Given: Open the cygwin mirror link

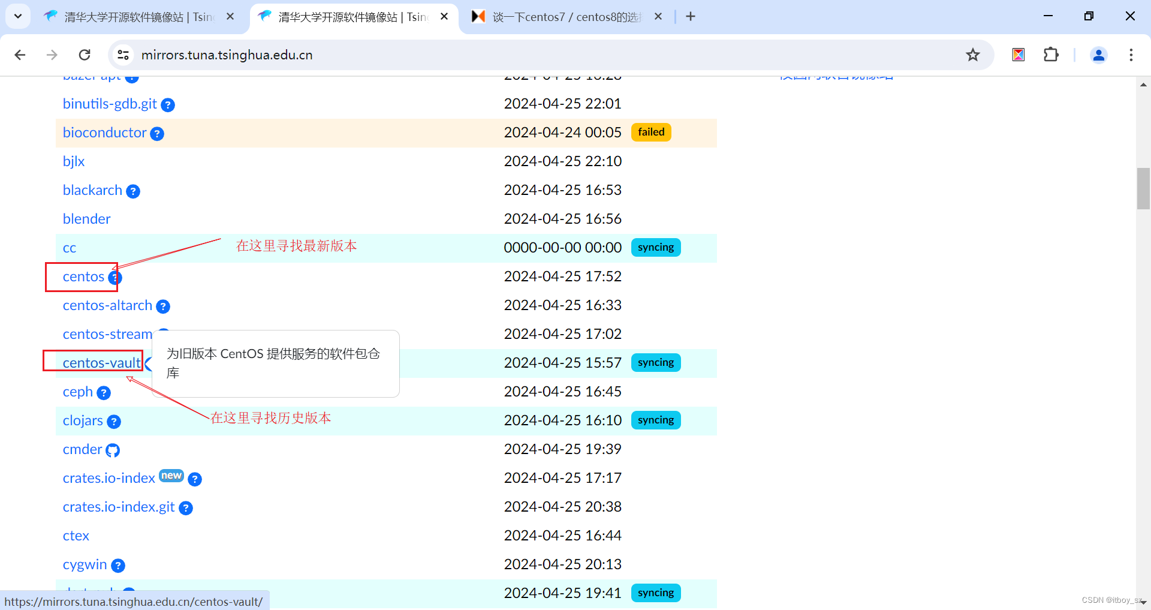Looking at the screenshot, I should point(85,564).
